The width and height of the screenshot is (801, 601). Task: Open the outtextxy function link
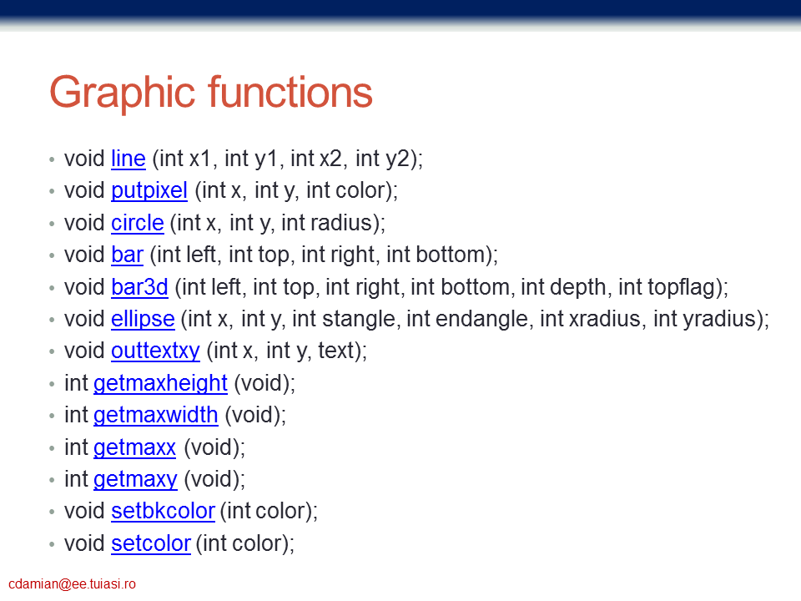[x=155, y=351]
